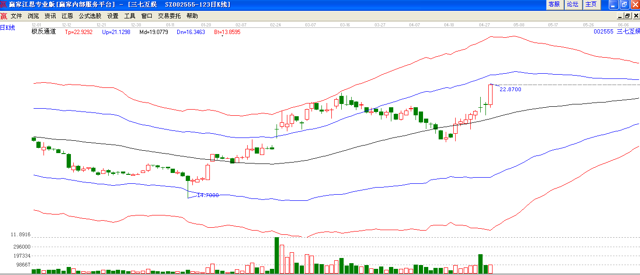Select the 极反通道 indicator name
Viewport: 640px width, 275px height.
[x=43, y=32]
